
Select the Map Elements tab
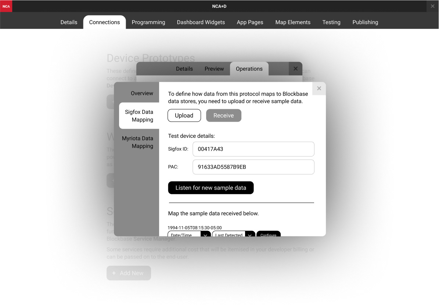point(293,22)
